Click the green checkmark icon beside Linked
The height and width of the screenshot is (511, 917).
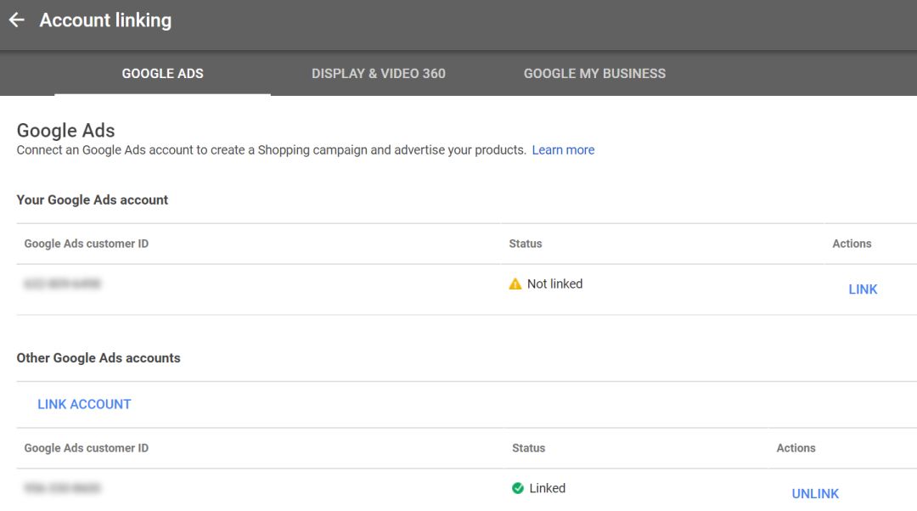click(518, 488)
